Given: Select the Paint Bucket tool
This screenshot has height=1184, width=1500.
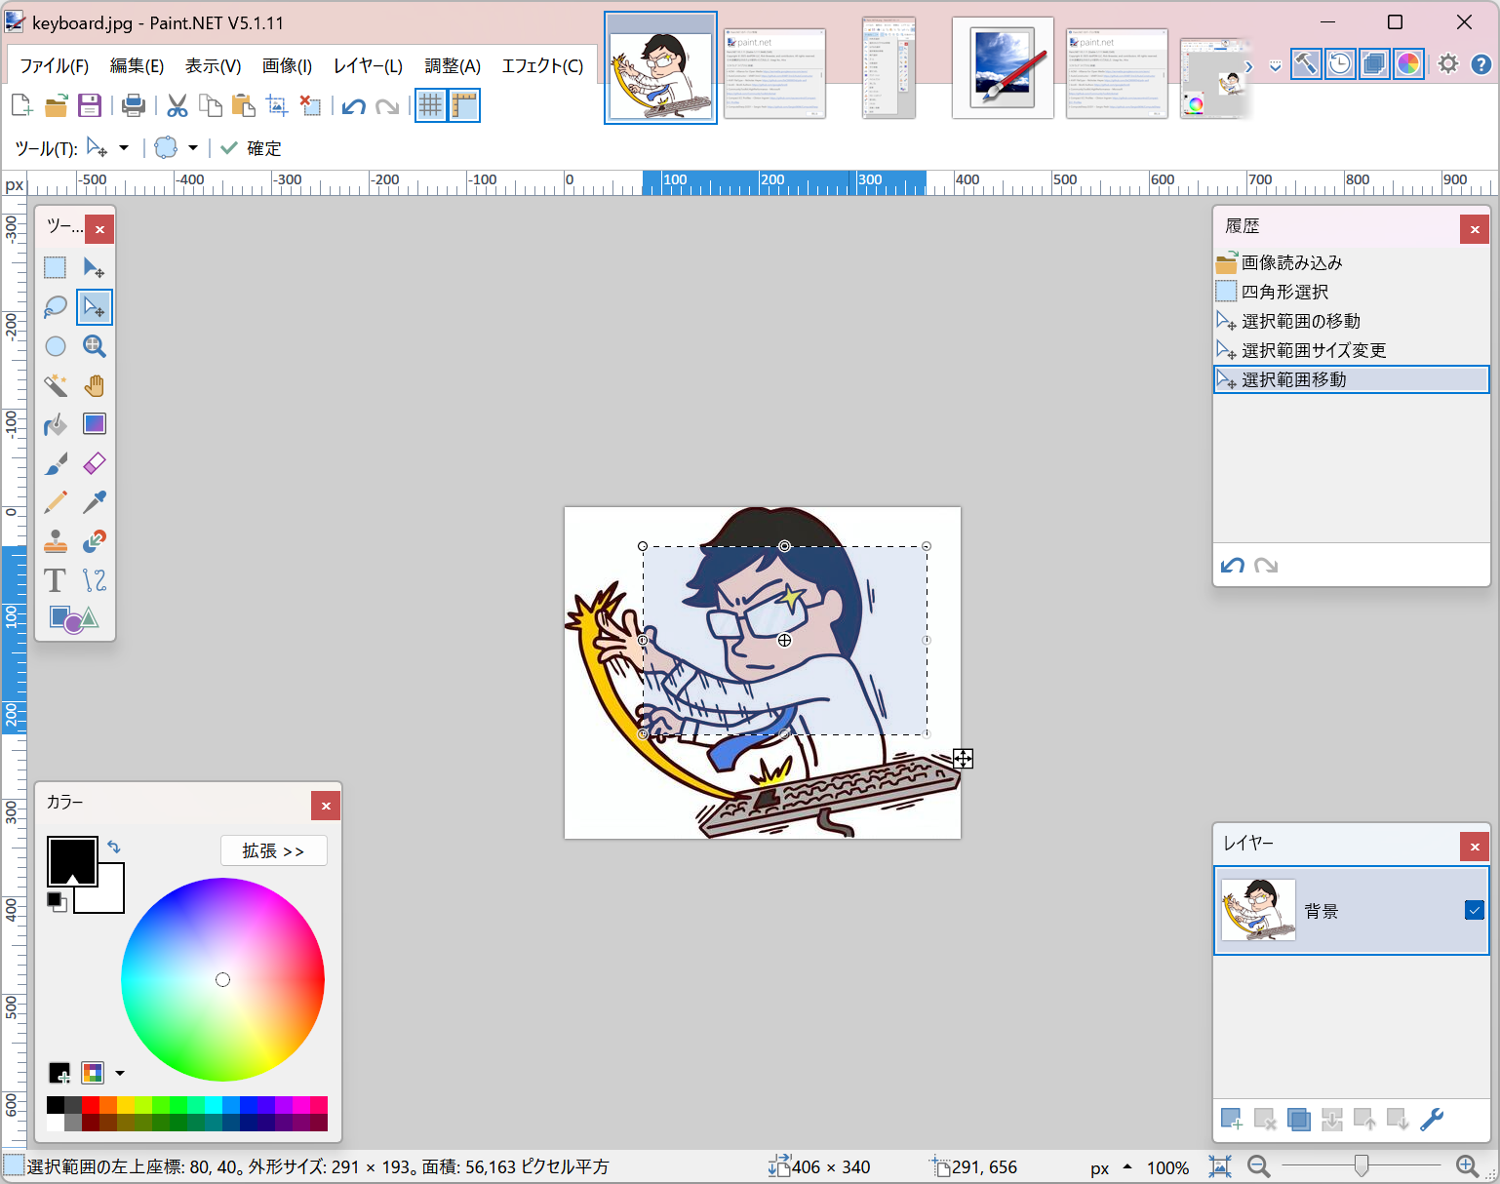Looking at the screenshot, I should [x=56, y=424].
